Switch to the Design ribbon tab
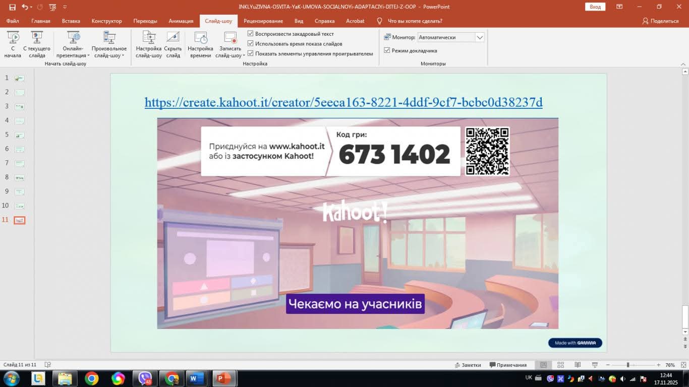This screenshot has height=387, width=689. click(106, 21)
